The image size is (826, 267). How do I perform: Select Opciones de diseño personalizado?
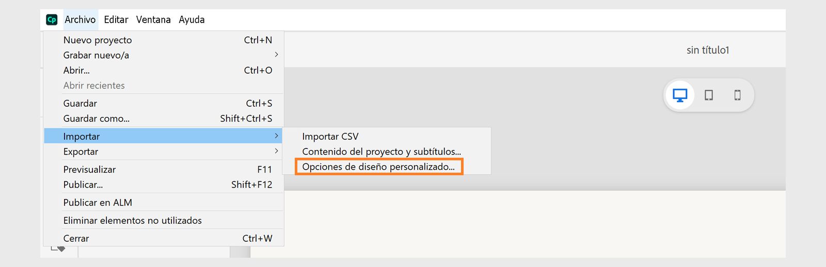[x=378, y=166]
